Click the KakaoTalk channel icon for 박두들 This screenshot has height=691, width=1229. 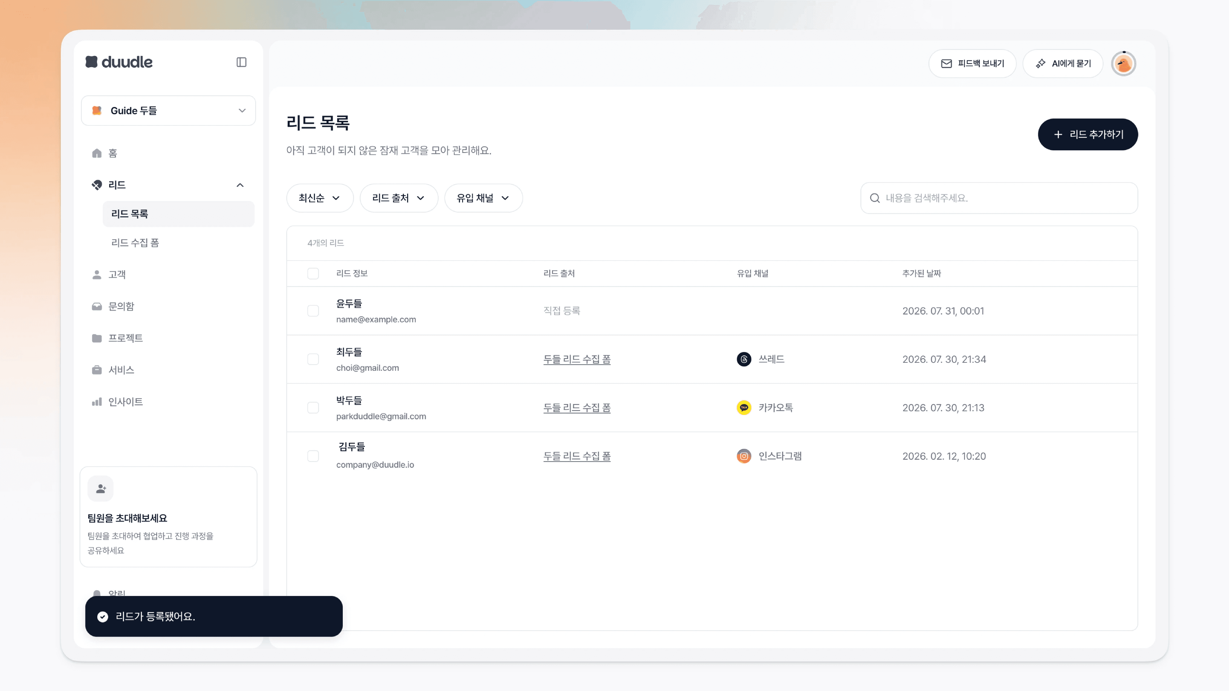[744, 408]
